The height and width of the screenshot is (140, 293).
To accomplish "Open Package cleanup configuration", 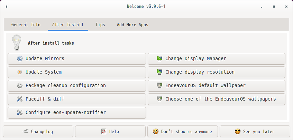I will [x=76, y=85].
